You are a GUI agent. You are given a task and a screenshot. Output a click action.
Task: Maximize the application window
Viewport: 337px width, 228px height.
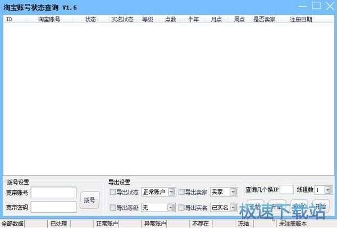(x=316, y=6)
